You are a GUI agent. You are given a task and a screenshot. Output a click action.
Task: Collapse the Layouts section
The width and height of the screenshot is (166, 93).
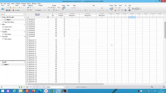pyautogui.click(x=1, y=36)
